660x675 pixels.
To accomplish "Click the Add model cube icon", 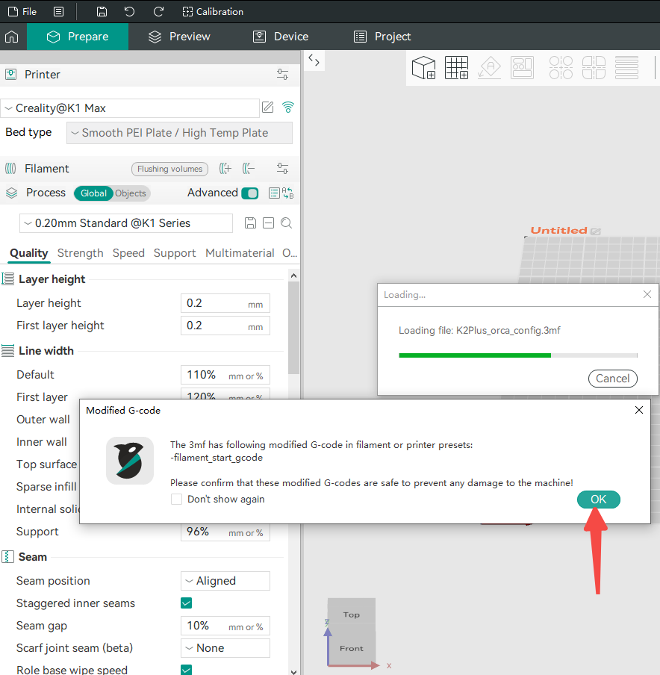I will [424, 68].
